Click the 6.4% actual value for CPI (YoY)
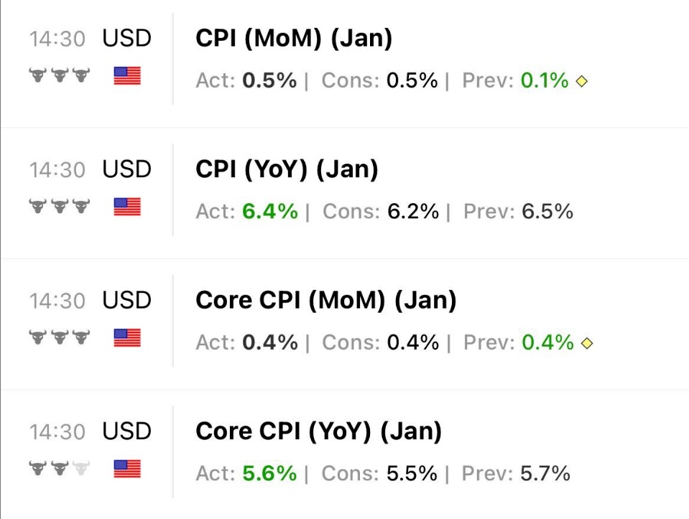 pos(269,212)
